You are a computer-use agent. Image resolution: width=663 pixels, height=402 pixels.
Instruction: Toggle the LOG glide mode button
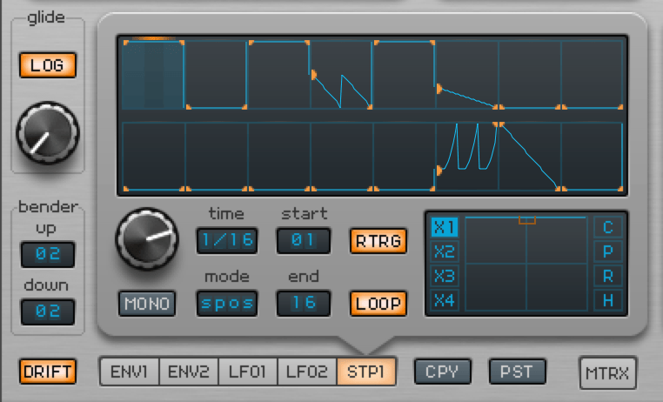point(48,65)
